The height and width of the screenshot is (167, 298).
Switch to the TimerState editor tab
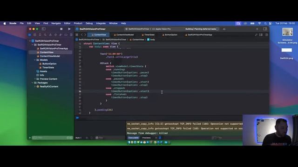click(148, 35)
